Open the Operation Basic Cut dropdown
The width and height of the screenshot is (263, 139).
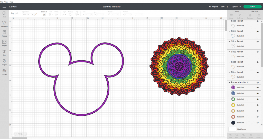coord(28,14)
